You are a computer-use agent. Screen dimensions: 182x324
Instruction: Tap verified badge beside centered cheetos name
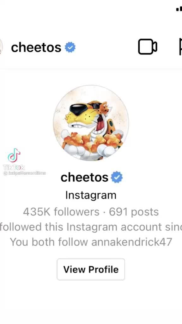click(x=117, y=177)
